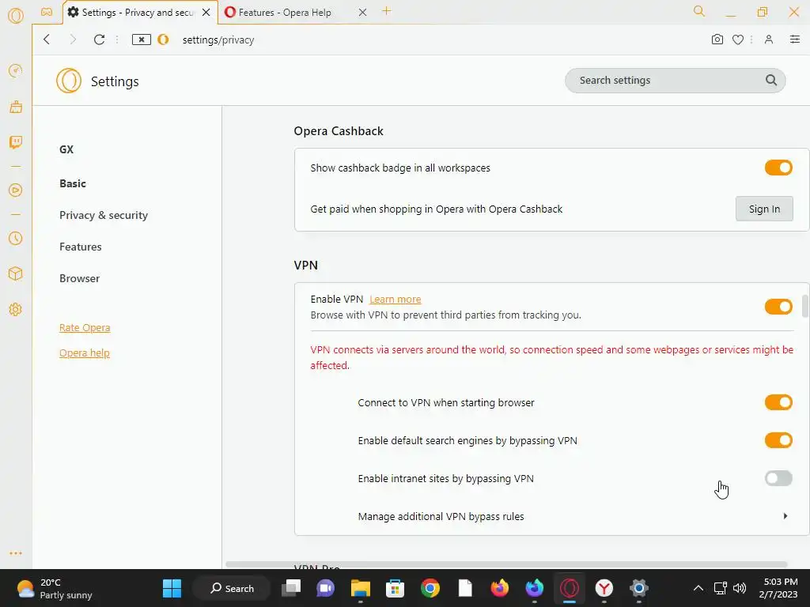Open Firefox from the taskbar

pos(500,588)
